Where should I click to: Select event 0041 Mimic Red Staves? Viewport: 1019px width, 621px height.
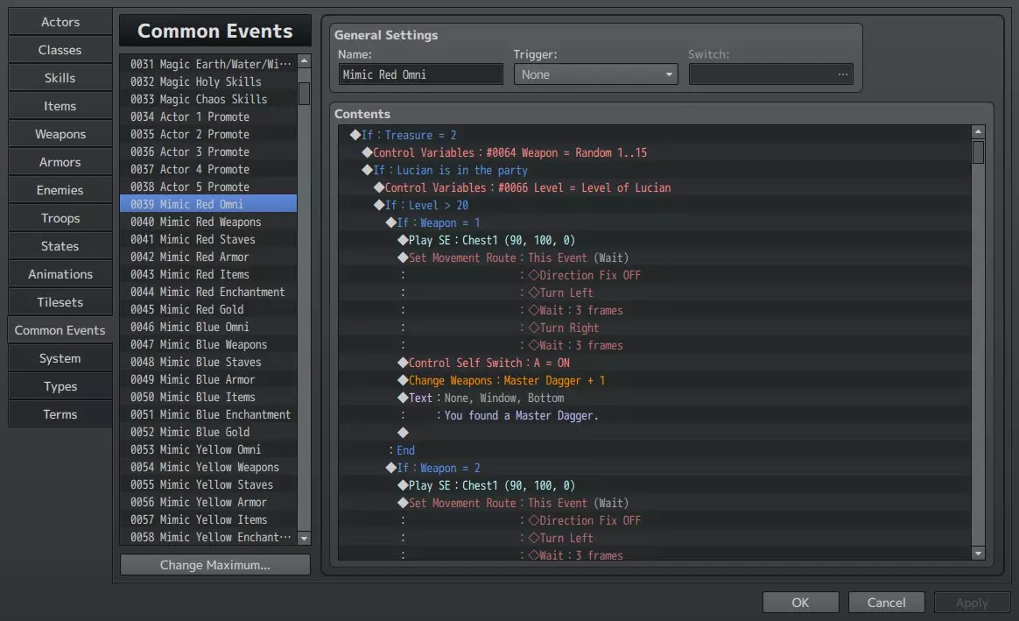(x=208, y=239)
